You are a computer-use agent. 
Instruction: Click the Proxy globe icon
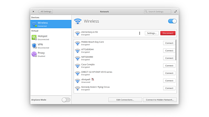pyautogui.click(x=34, y=54)
